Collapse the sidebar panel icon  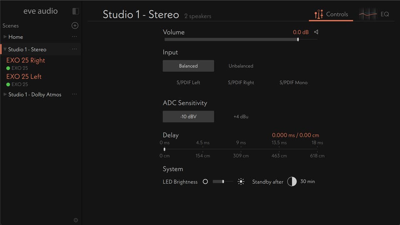pos(75,11)
